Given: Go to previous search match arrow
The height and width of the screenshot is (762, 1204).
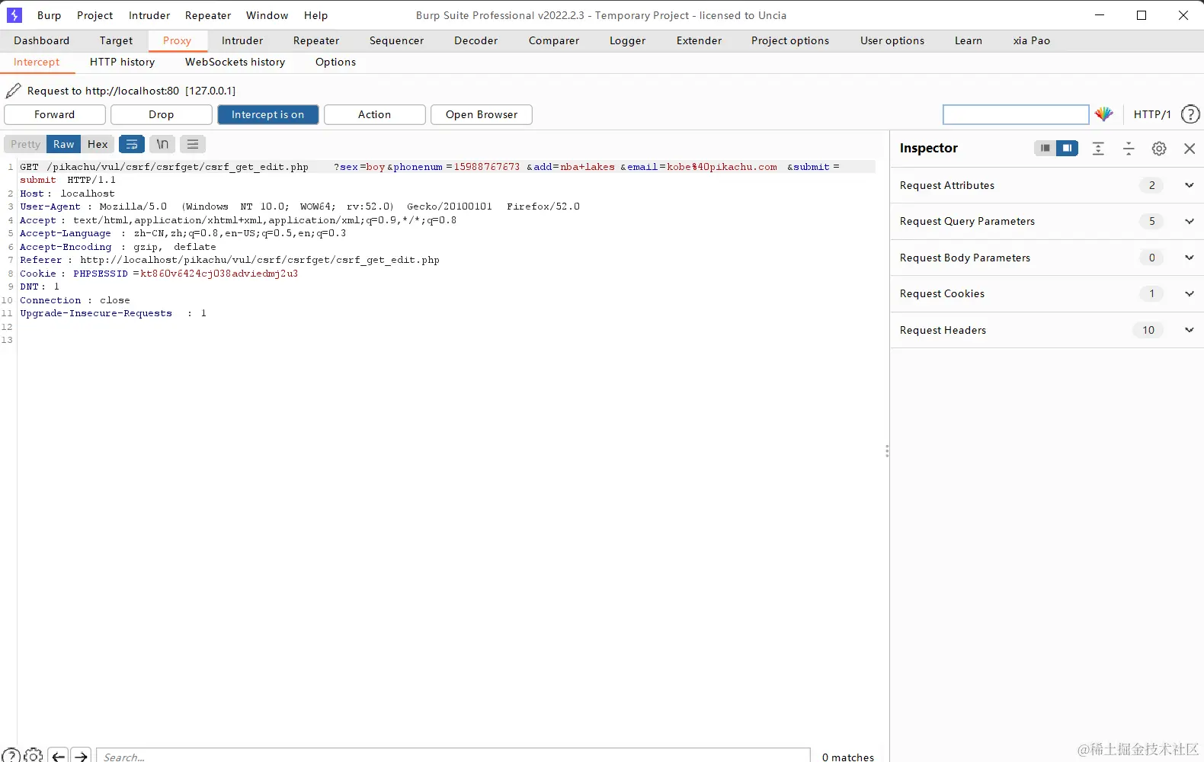Looking at the screenshot, I should (x=58, y=755).
